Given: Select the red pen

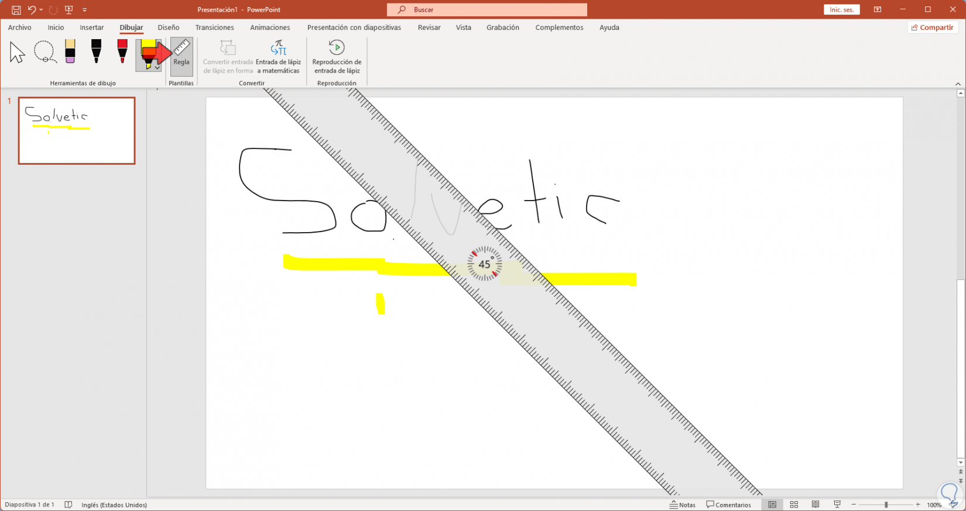Looking at the screenshot, I should click(122, 51).
